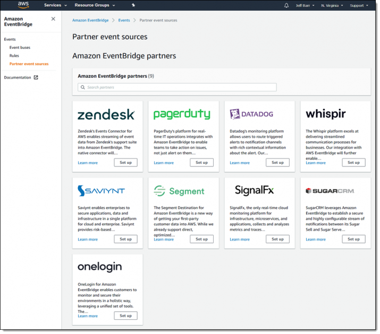
Task: Select Rules in the sidebar
Action: tap(14, 55)
